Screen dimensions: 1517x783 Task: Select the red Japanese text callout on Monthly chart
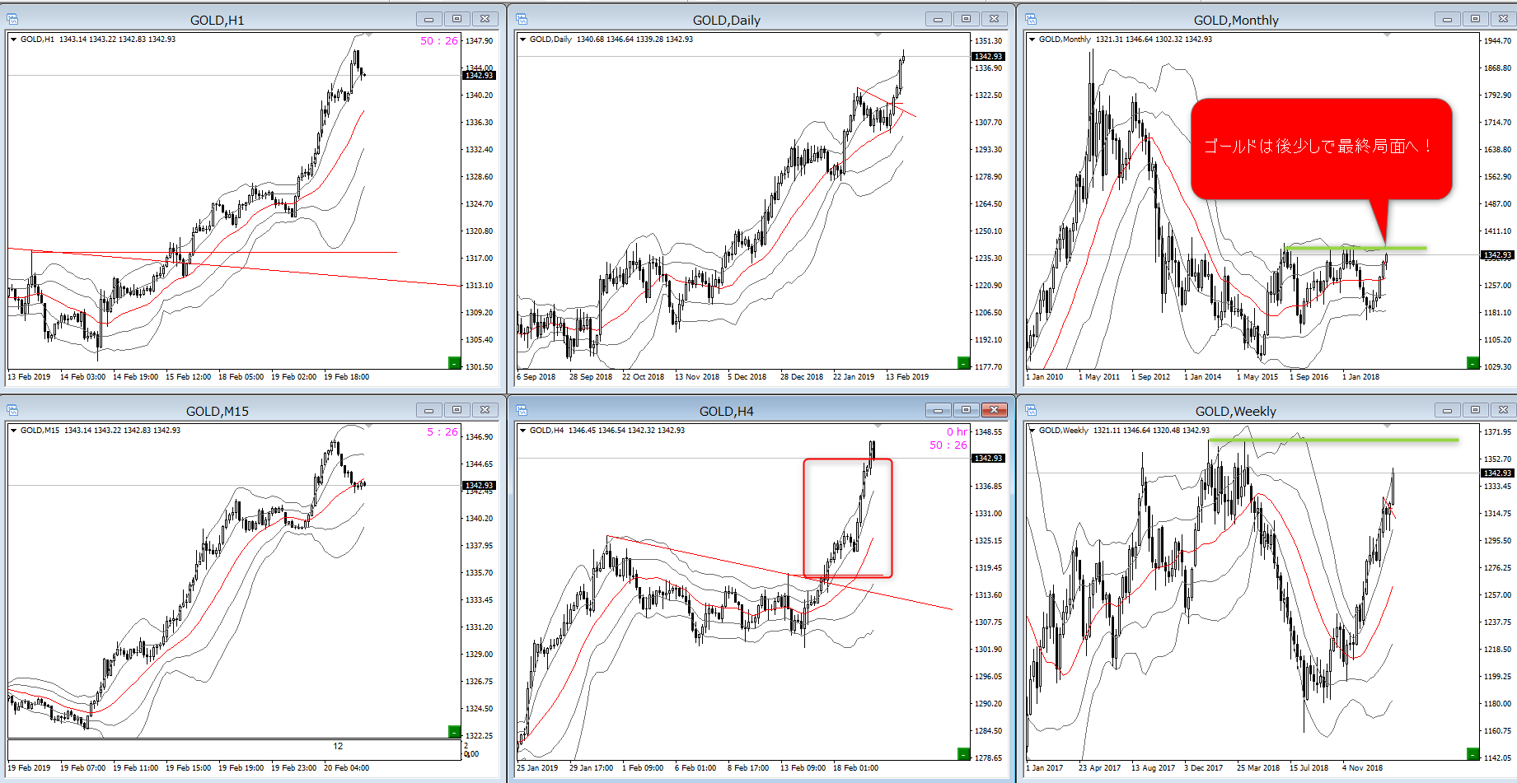[1320, 147]
